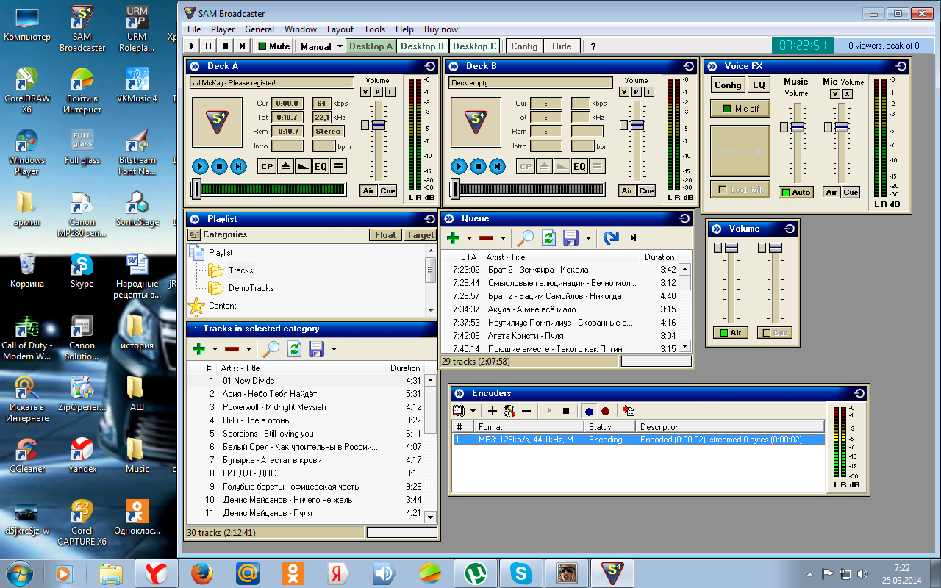
Task: Toggle Mic off button in Voice FX
Action: coord(740,108)
